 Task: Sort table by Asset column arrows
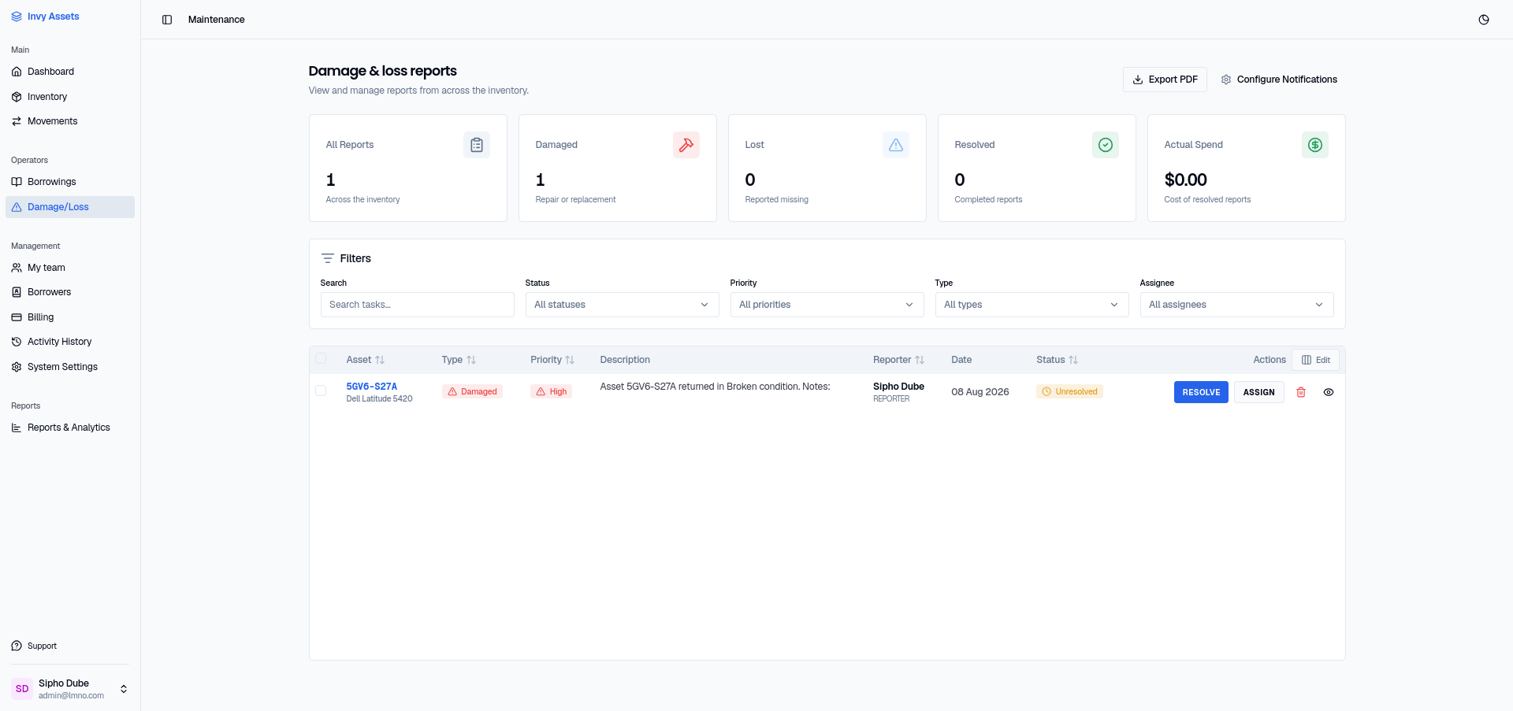point(380,360)
